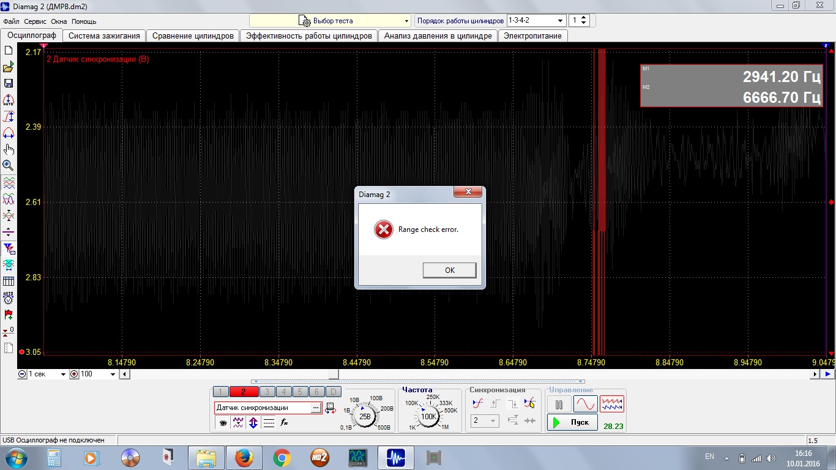This screenshot has width=836, height=470.
Task: Add a marker with the red flag icon
Action: [x=9, y=315]
